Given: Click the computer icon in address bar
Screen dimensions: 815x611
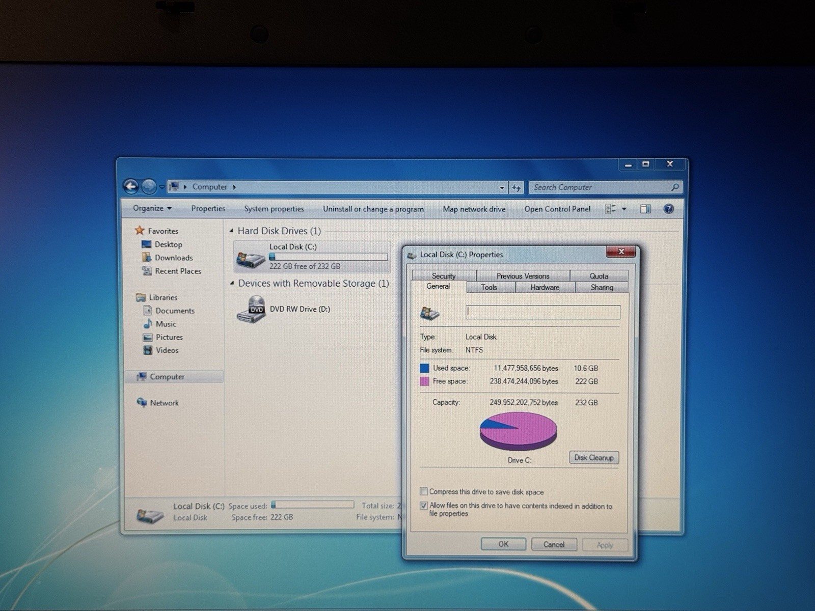Looking at the screenshot, I should [x=174, y=187].
